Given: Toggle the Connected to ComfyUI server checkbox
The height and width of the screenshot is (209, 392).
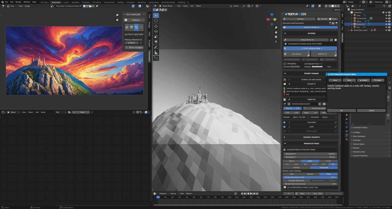Looking at the screenshot, I should click(285, 44).
